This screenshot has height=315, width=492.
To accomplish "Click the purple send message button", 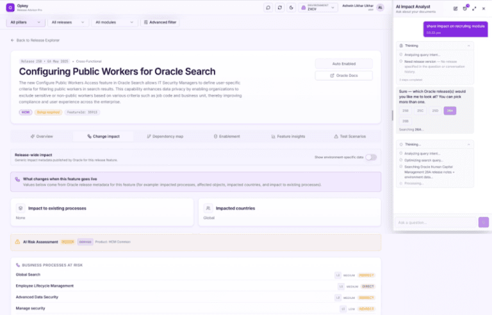I will [x=484, y=222].
